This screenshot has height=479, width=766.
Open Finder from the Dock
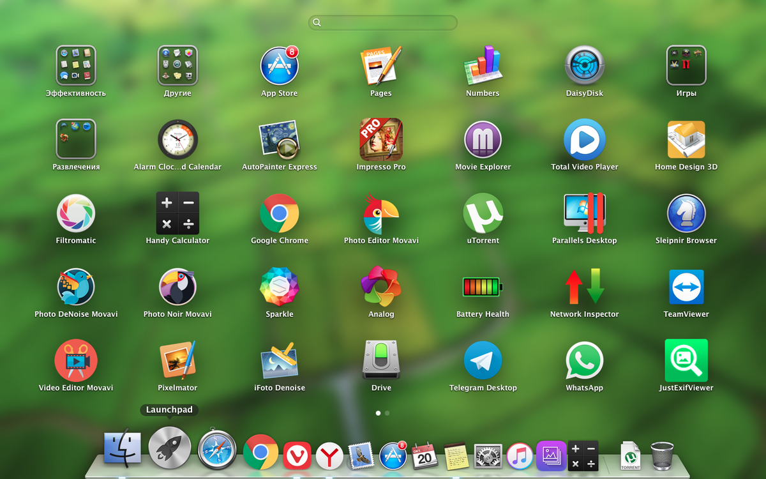coord(122,447)
